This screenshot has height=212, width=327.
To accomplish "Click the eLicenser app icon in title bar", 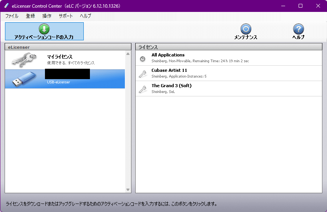I will point(7,6).
